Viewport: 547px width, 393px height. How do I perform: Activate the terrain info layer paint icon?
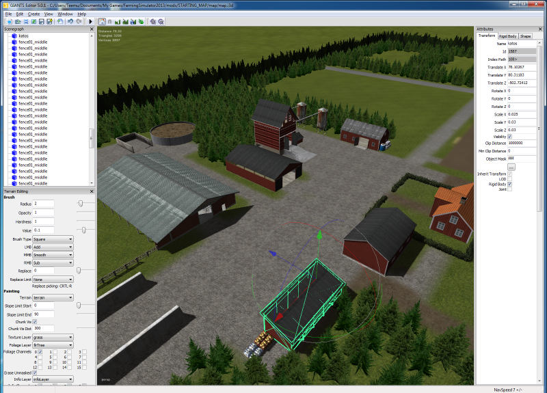point(133,22)
